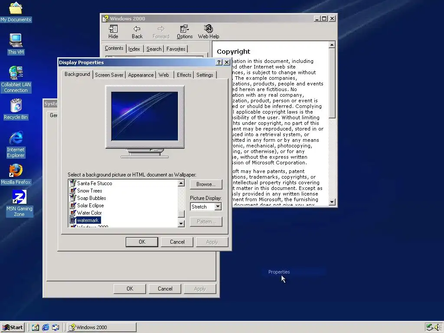Switch to the Appearance tab
Image resolution: width=444 pixels, height=333 pixels.
coord(141,75)
